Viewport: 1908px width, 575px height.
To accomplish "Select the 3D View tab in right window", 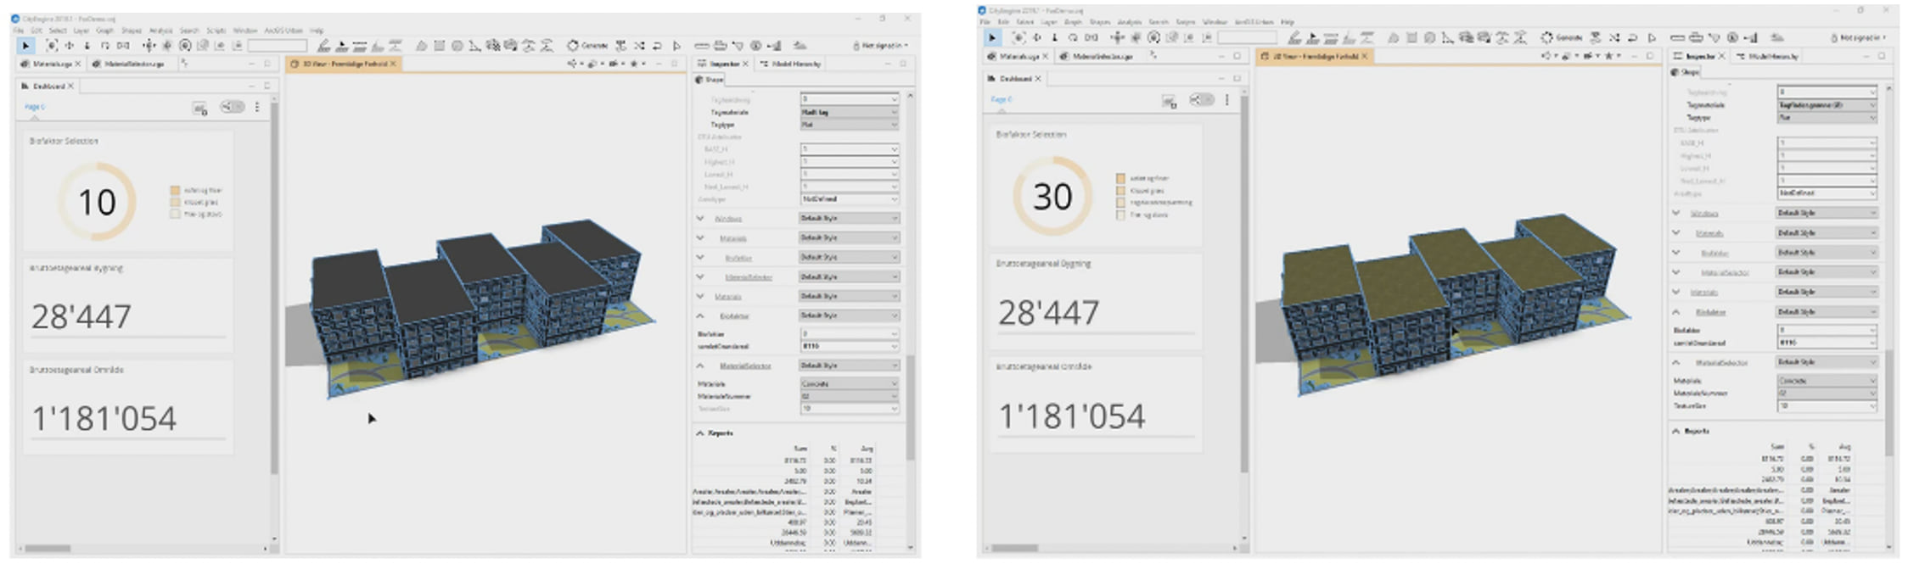I will pos(1315,56).
